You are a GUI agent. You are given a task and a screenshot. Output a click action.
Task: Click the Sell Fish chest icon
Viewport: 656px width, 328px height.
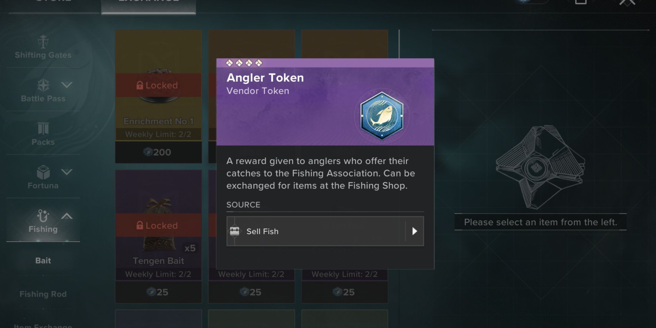click(x=235, y=231)
